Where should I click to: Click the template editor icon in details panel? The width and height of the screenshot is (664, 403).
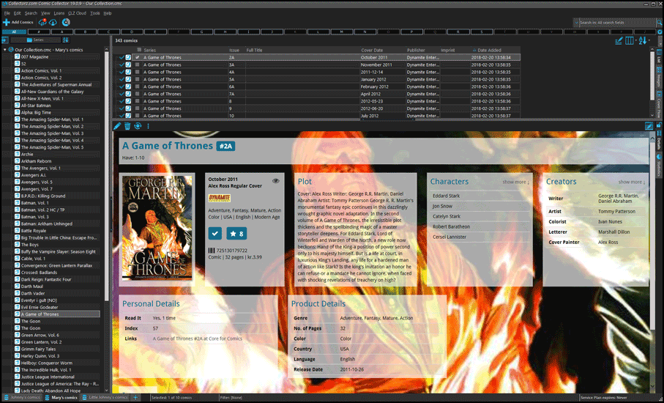pyautogui.click(x=649, y=126)
